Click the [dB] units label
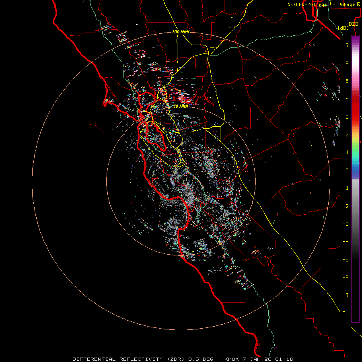Screen dimensions: 362x362 (343, 28)
